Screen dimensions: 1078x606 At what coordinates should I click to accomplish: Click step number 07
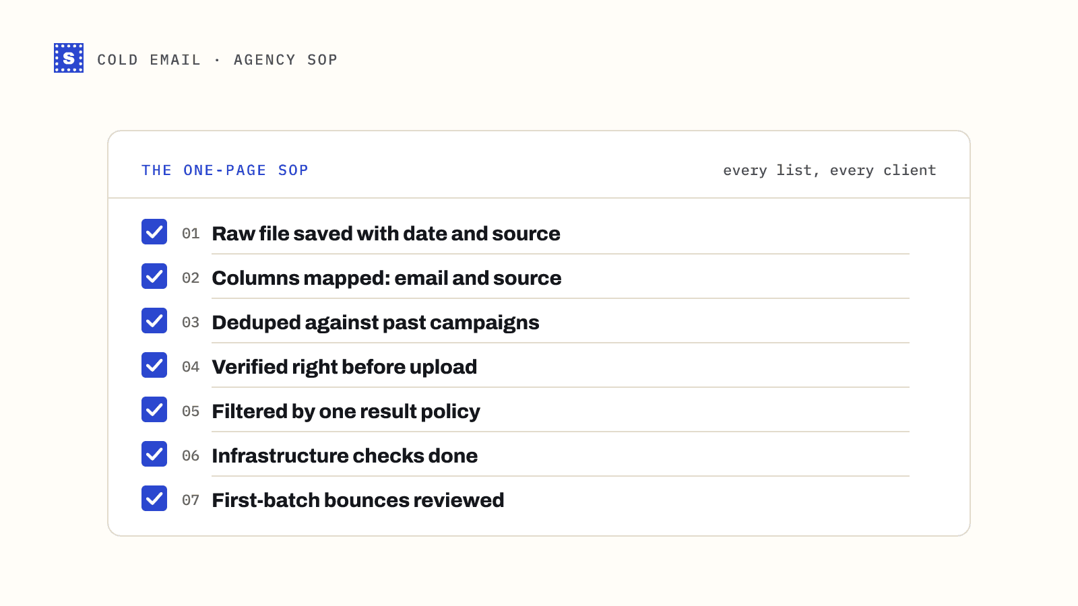coord(191,500)
